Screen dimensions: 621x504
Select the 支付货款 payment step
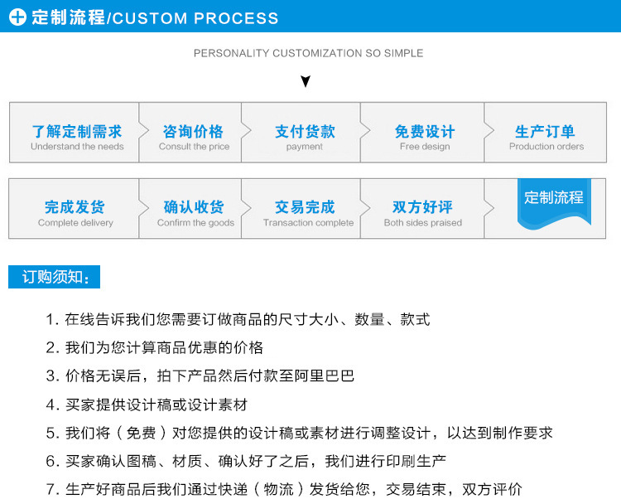[x=301, y=133]
